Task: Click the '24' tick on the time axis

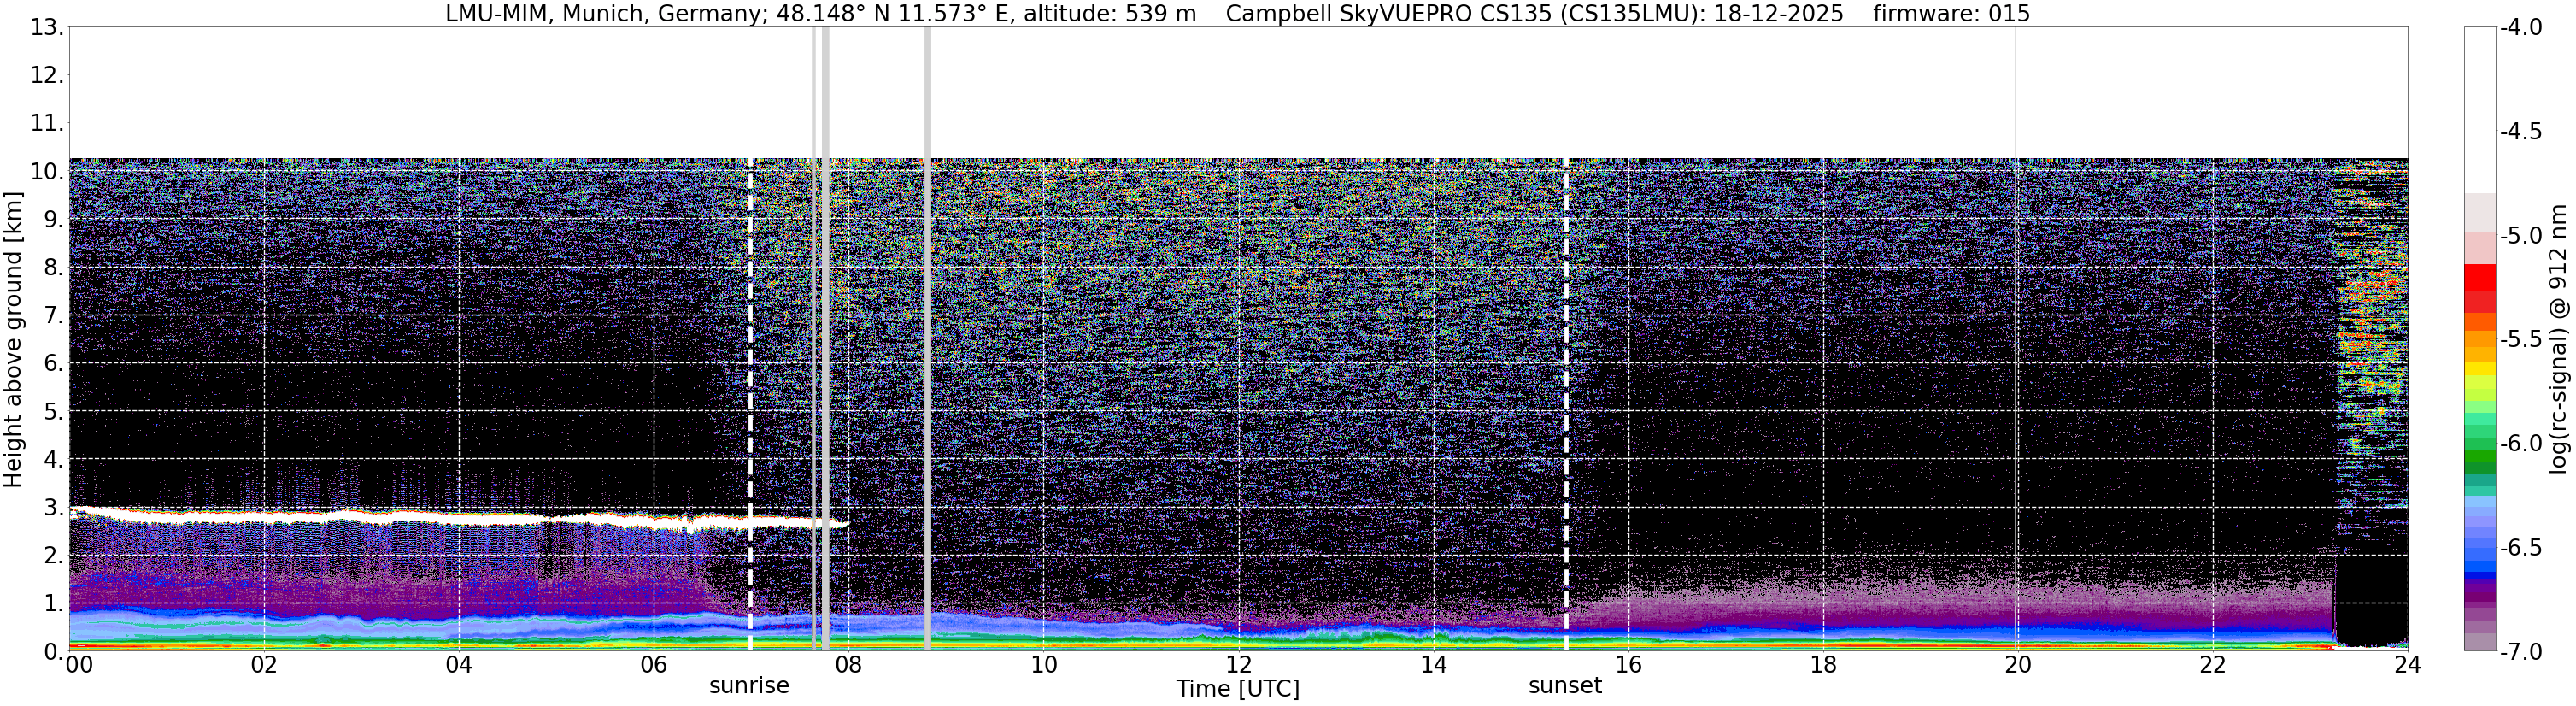Action: coord(2407,665)
